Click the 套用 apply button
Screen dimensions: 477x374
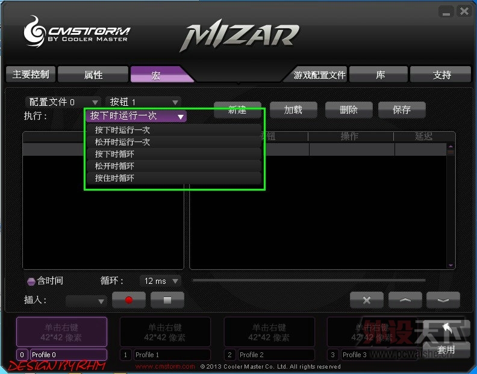(446, 350)
